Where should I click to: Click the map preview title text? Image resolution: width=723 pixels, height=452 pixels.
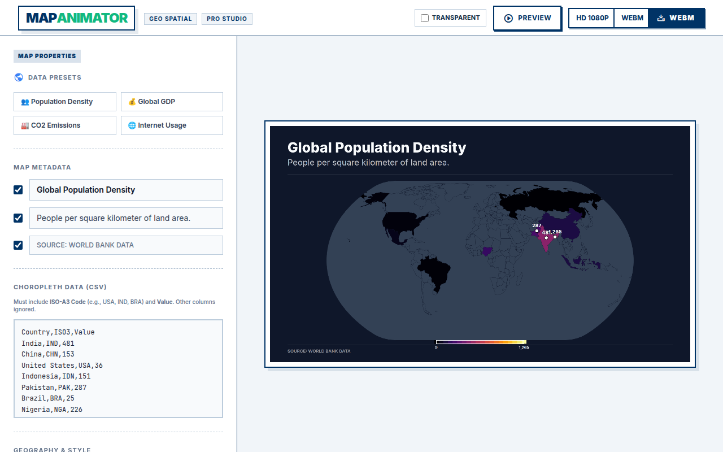point(377,148)
